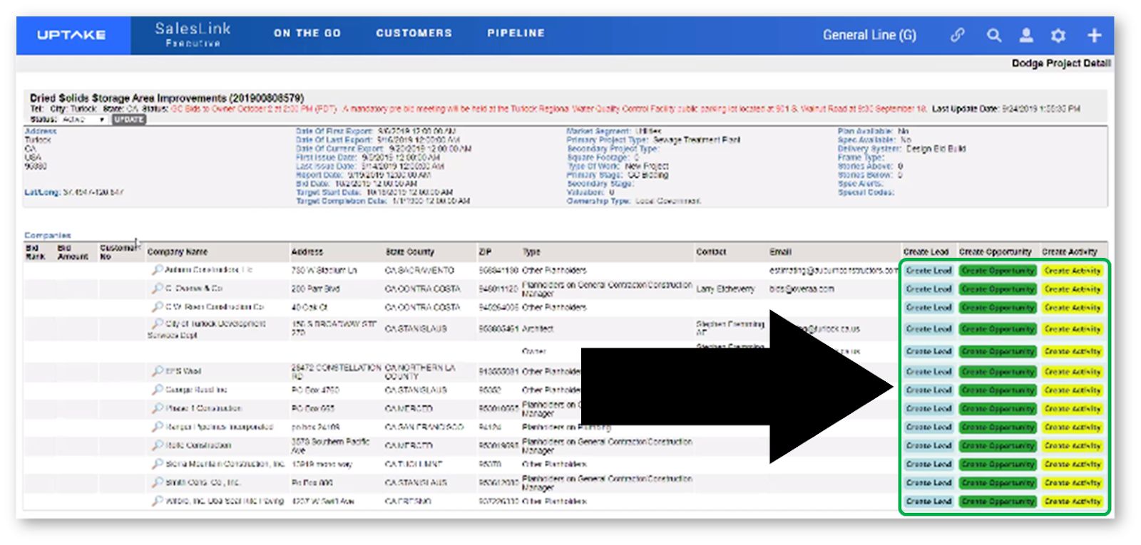The image size is (1141, 545).
Task: Create Activity for Rolfe Construction row
Action: click(1073, 446)
